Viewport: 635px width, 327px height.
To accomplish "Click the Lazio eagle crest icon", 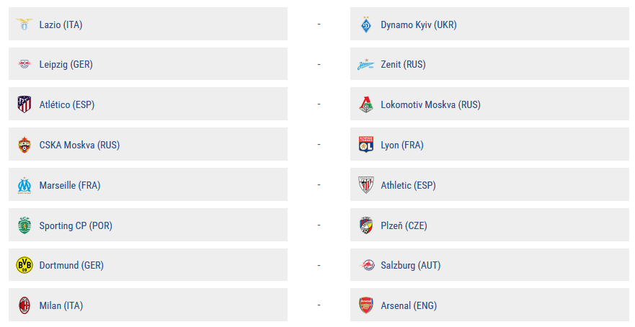I will pyautogui.click(x=25, y=24).
